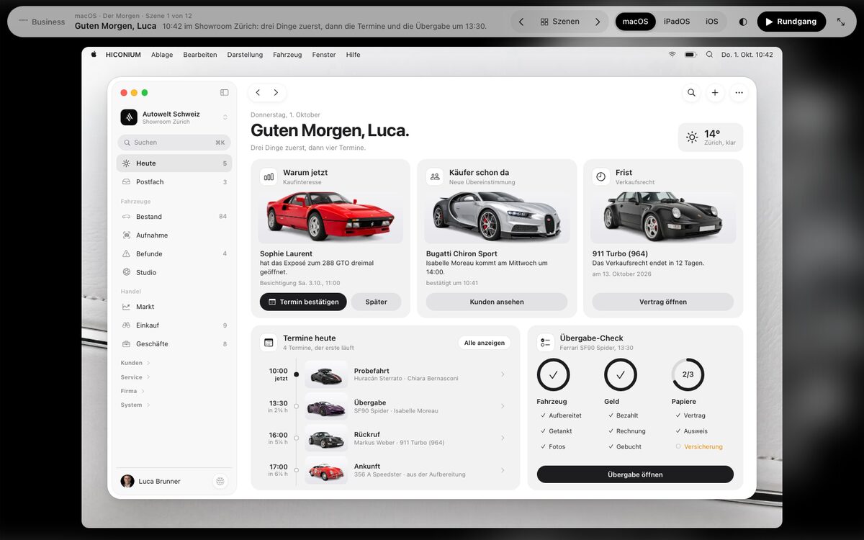Switch platform to iOS
The image size is (864, 540).
(x=711, y=22)
